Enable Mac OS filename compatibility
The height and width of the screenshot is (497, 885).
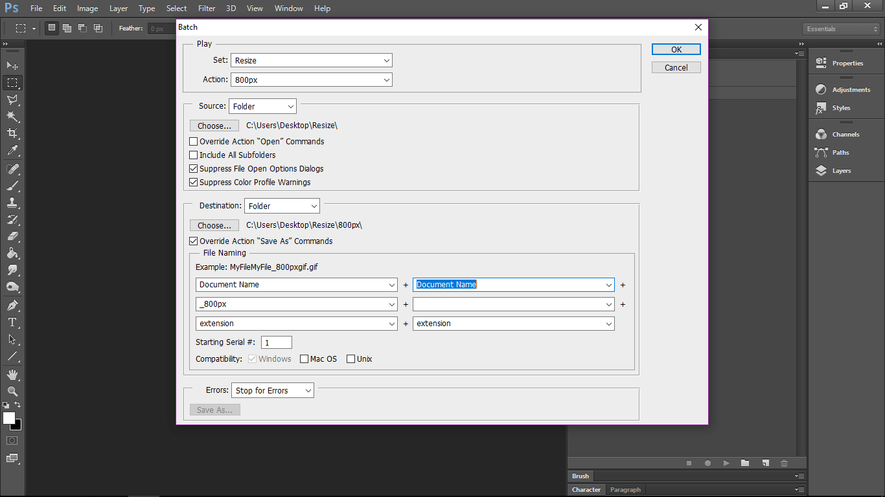pyautogui.click(x=305, y=359)
